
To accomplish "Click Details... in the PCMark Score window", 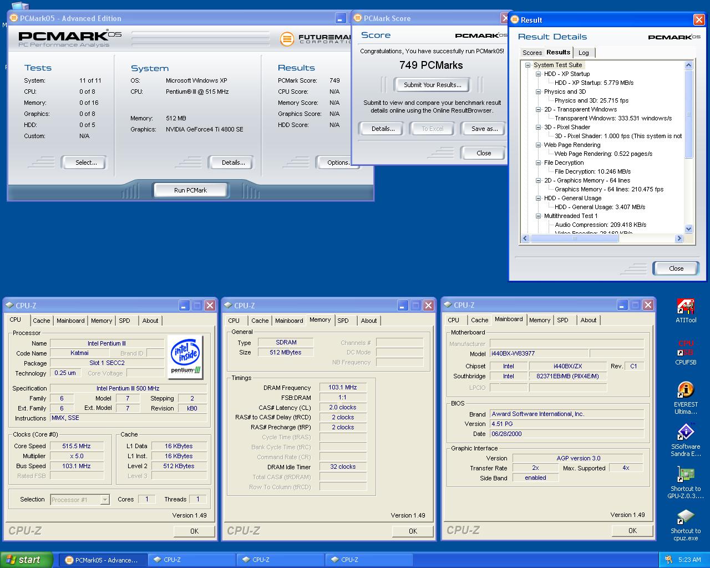I will [x=383, y=129].
